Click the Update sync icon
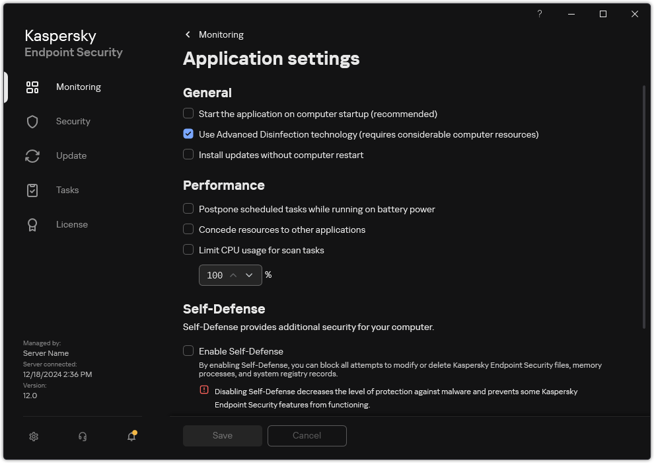Image resolution: width=654 pixels, height=463 pixels. [32, 155]
